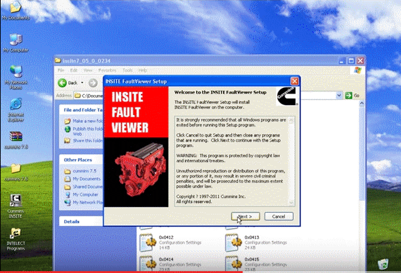The width and height of the screenshot is (401, 273).
Task: Click Publish this folder to Web
Action: tap(84, 131)
